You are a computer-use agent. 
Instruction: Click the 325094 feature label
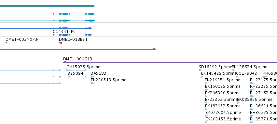76,73
